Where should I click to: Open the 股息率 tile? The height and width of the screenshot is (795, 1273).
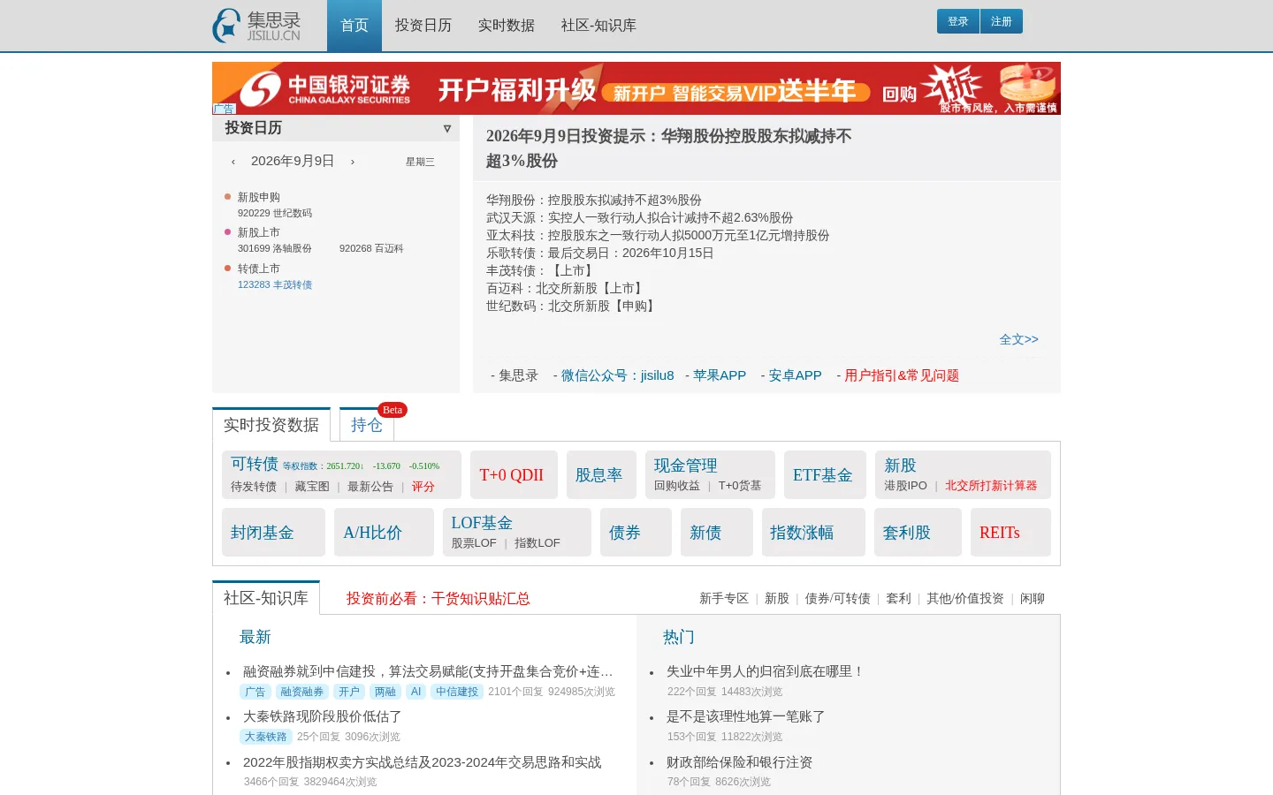pos(601,475)
